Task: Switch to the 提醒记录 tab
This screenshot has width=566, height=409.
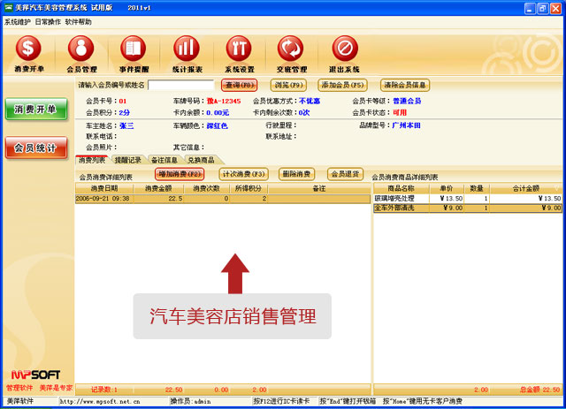Action: click(x=126, y=160)
